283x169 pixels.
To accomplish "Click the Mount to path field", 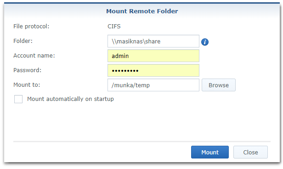I will point(153,85).
